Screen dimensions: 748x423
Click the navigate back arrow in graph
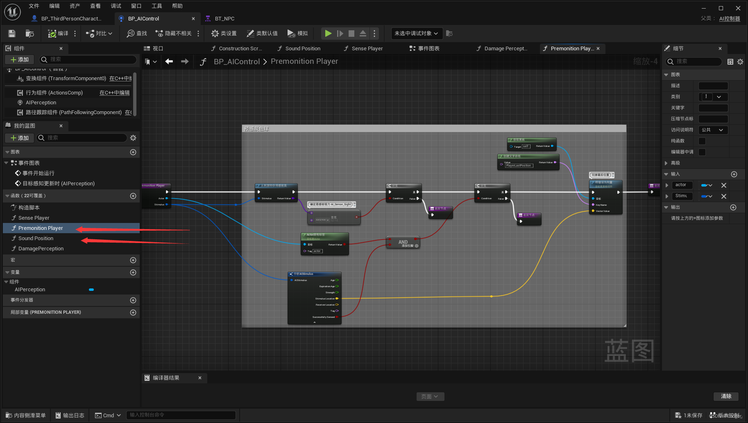169,61
